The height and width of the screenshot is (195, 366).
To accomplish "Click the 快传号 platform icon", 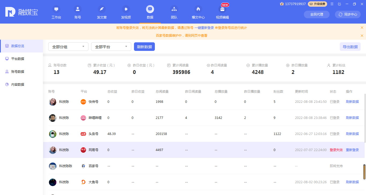I will coord(83,102).
